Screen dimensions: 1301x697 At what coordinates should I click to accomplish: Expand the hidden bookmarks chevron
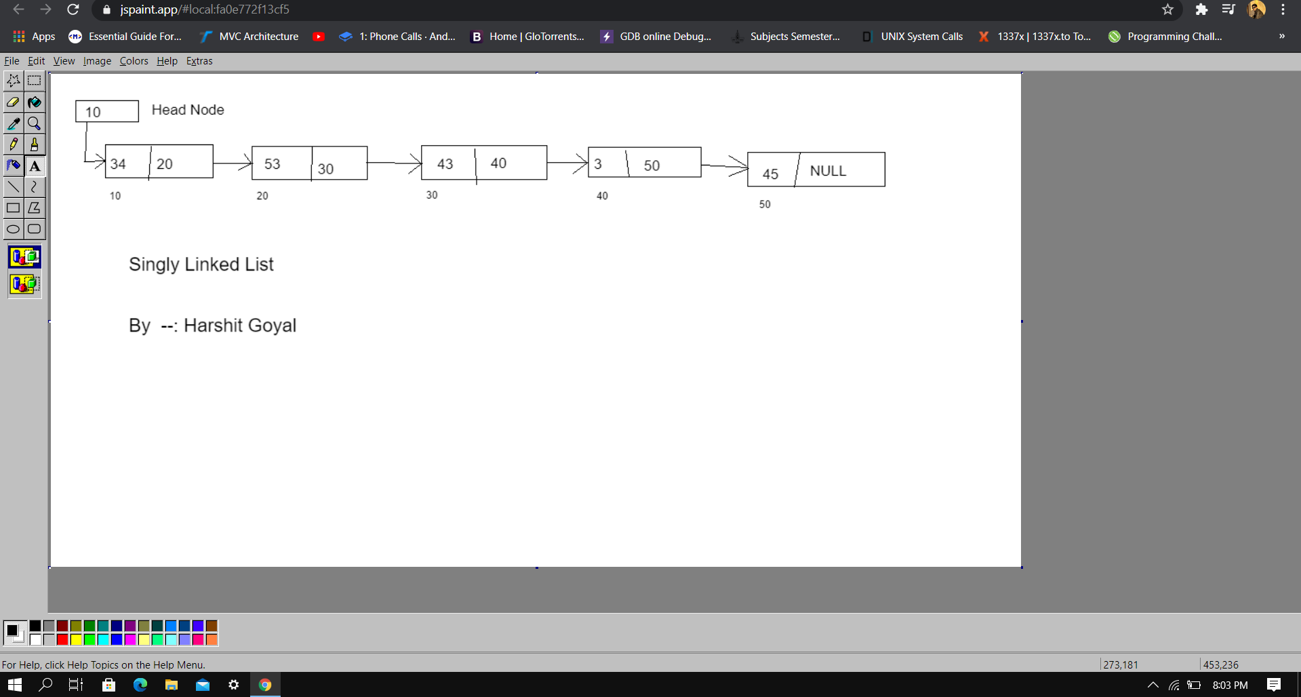[1281, 37]
